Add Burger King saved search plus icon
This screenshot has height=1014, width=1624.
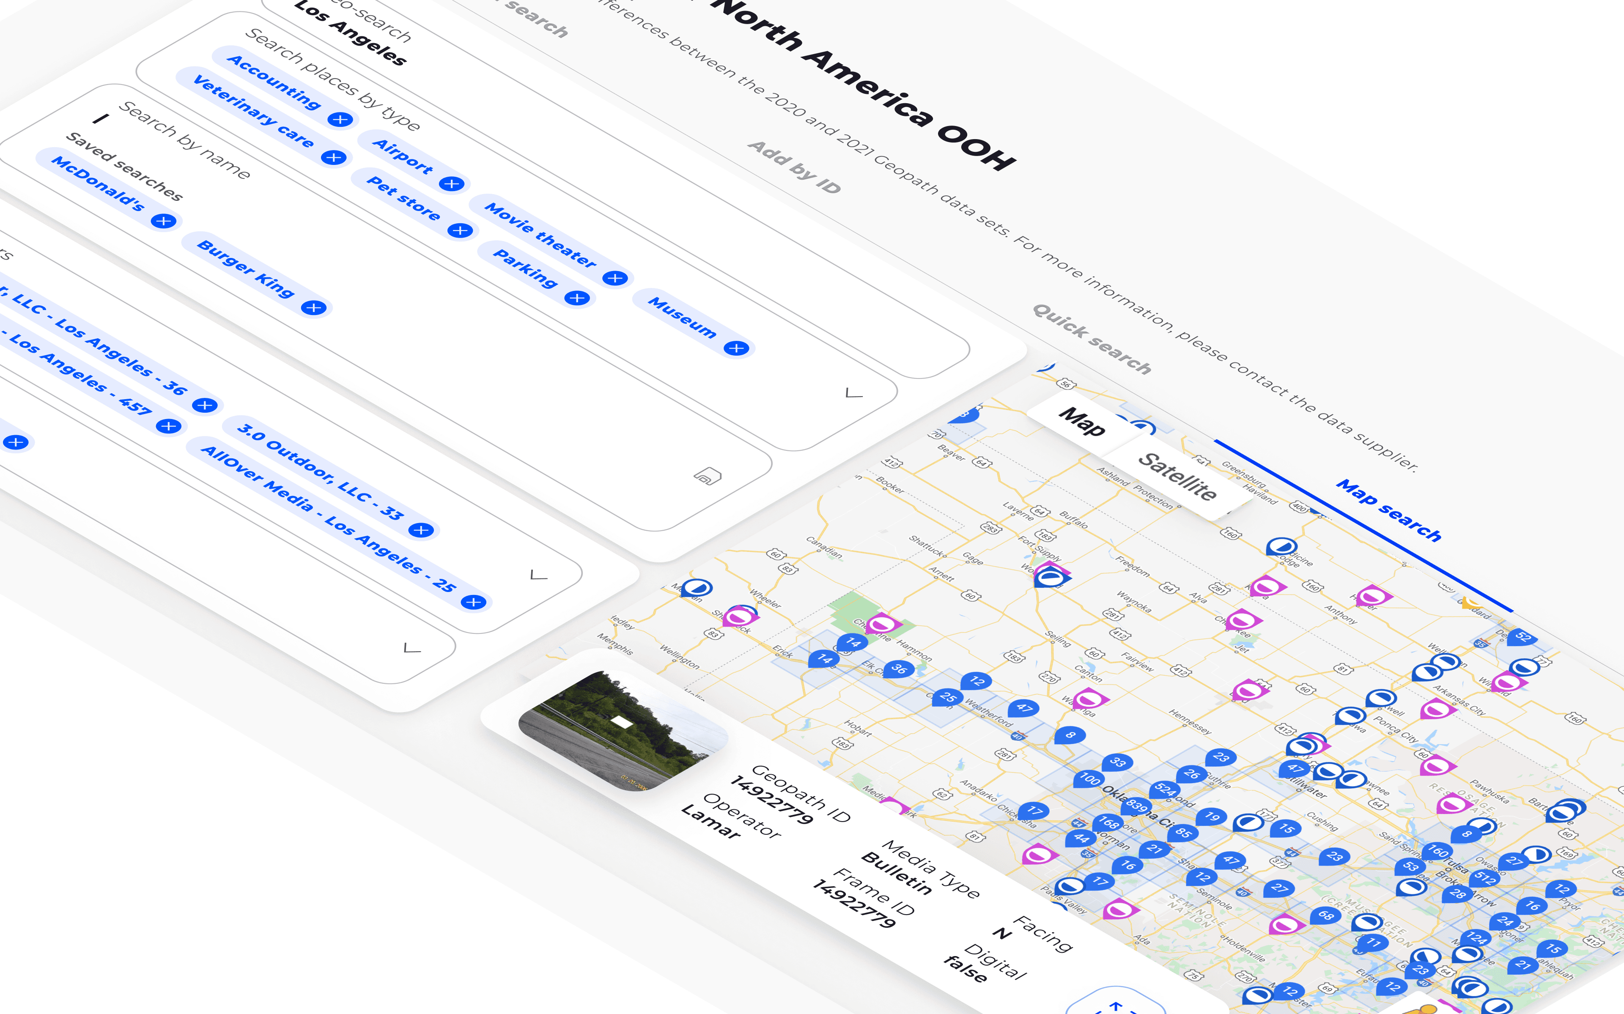[313, 308]
